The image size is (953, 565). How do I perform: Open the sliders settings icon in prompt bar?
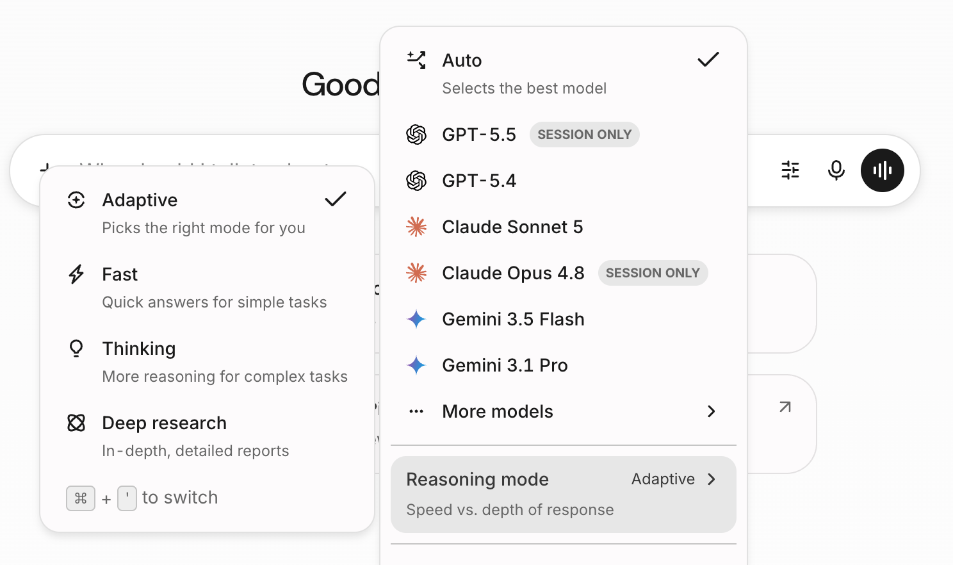[790, 170]
